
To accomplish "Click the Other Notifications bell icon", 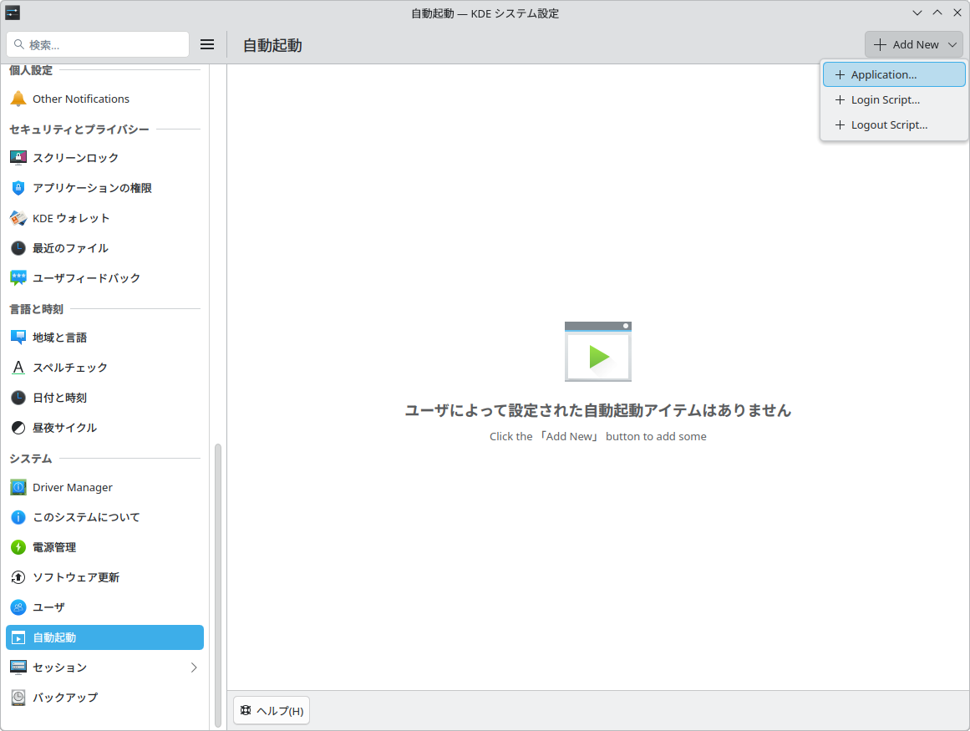I will [x=18, y=99].
